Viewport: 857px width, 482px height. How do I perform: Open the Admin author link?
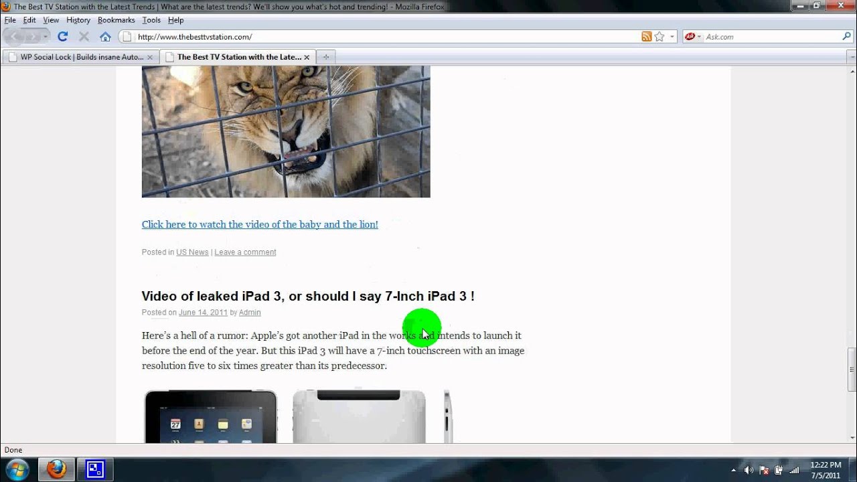coord(250,313)
